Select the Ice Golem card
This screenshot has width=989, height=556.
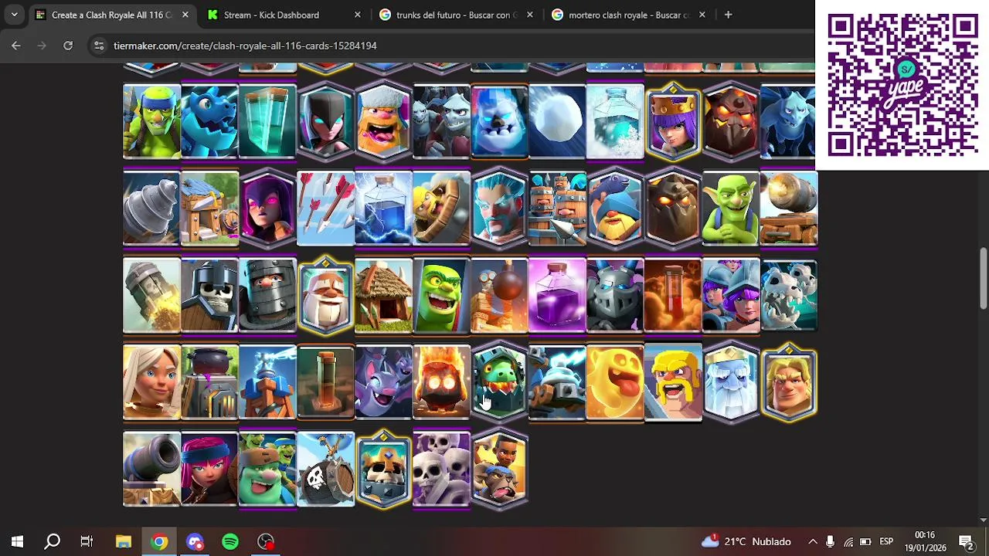(x=499, y=121)
